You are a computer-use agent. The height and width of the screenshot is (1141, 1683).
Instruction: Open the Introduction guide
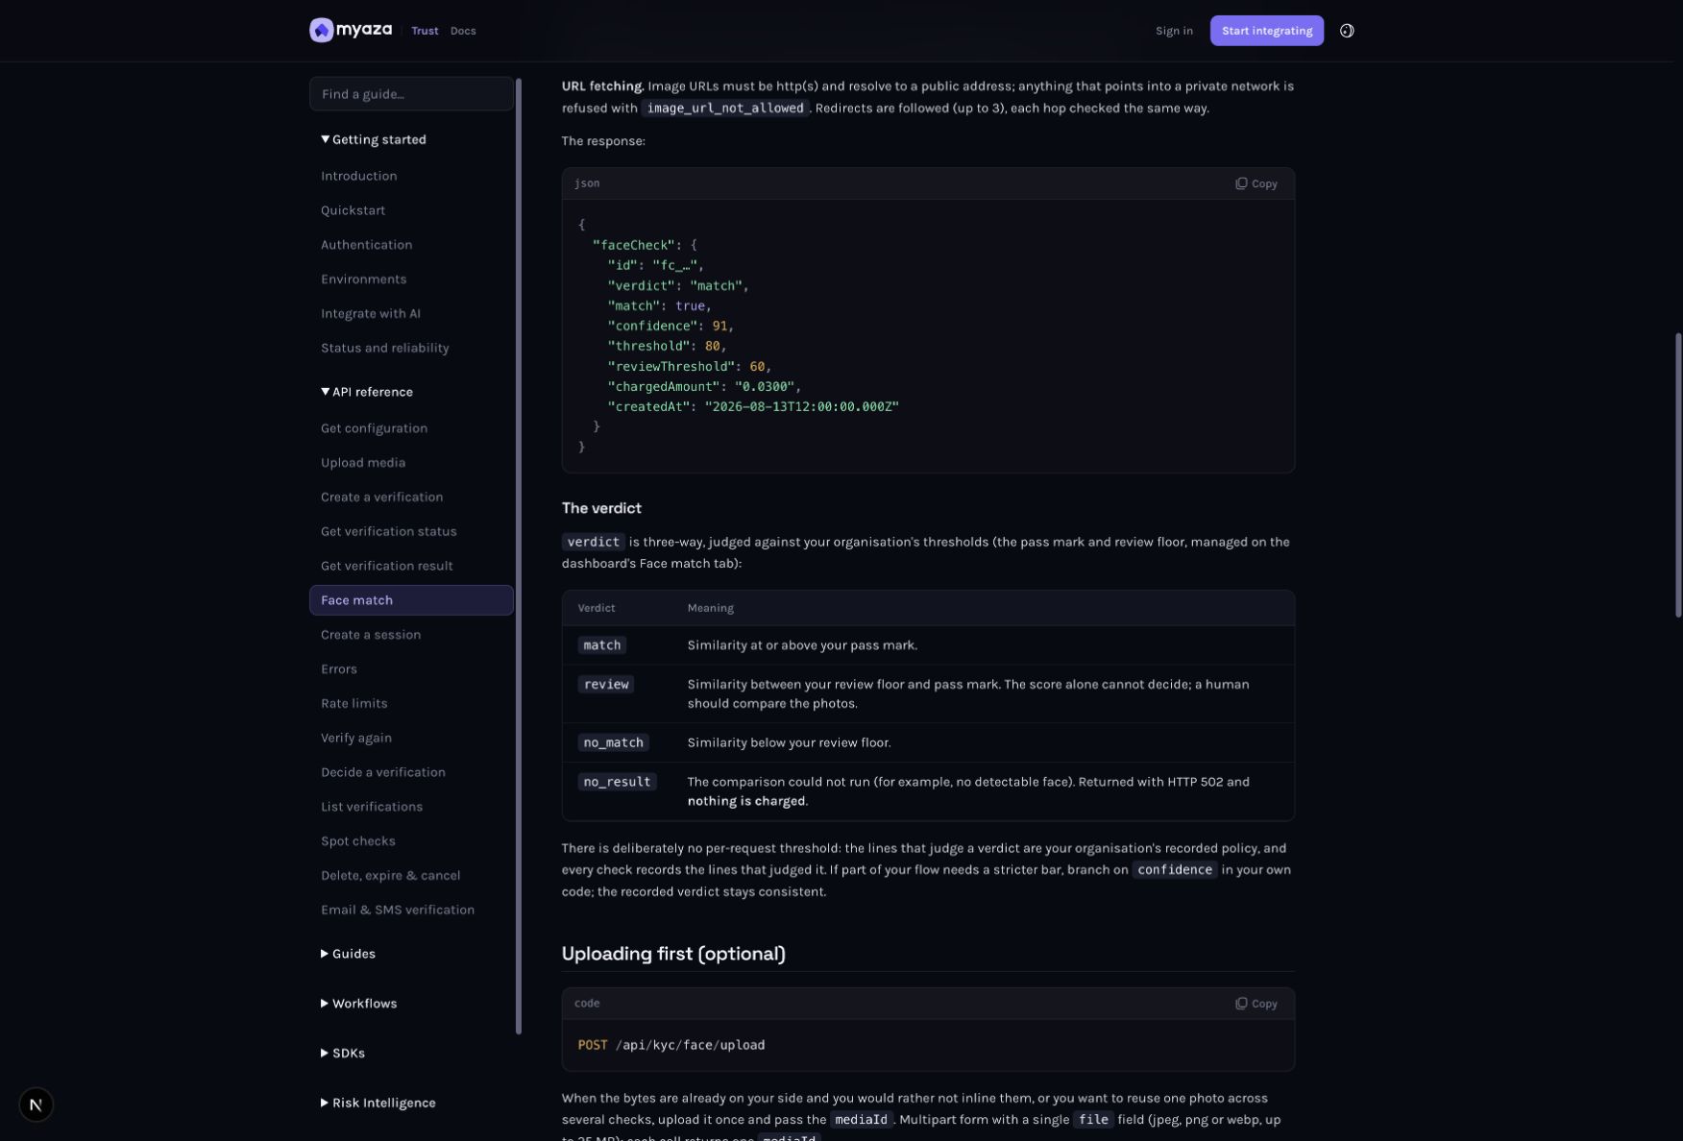pos(358,176)
